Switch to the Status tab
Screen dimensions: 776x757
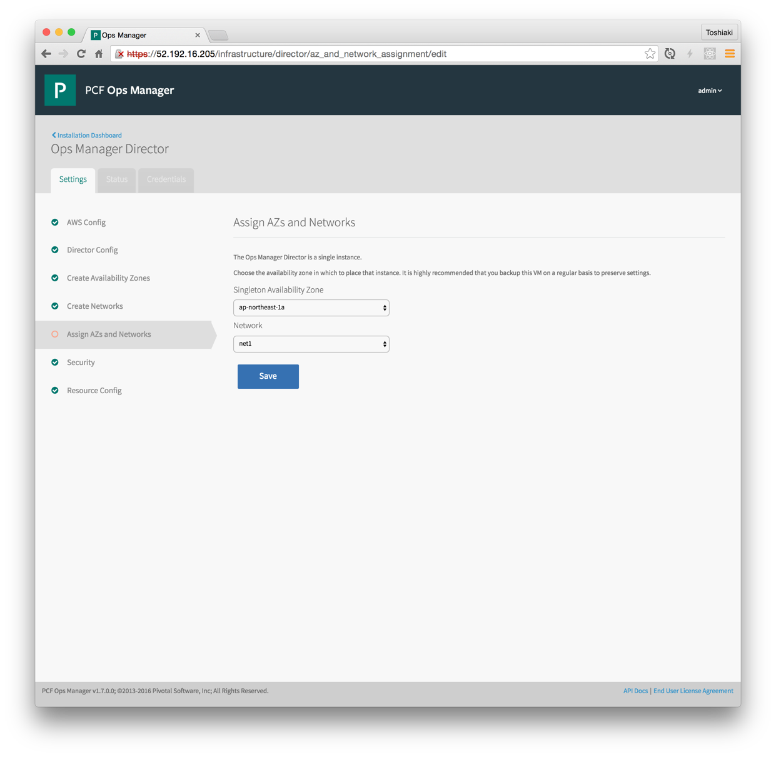tap(117, 180)
